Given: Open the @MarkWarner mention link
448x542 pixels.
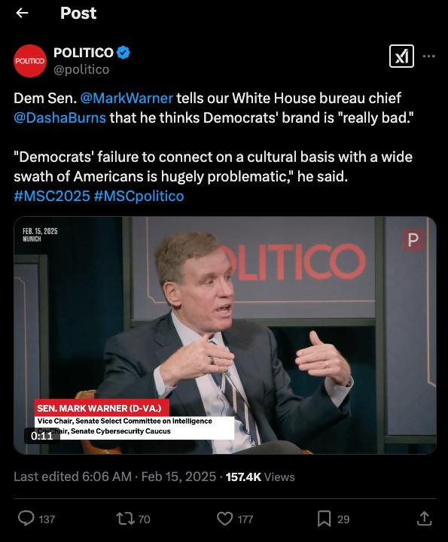Looking at the screenshot, I should 126,98.
